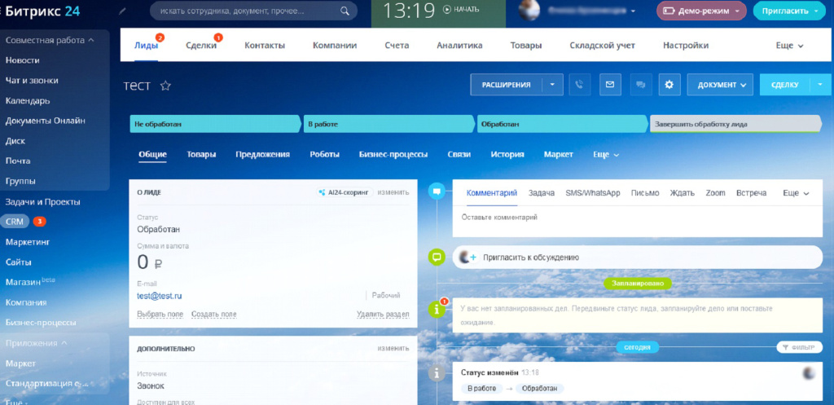Click изменить in О ЛИДЕ section
834x405 pixels.
pyautogui.click(x=393, y=192)
